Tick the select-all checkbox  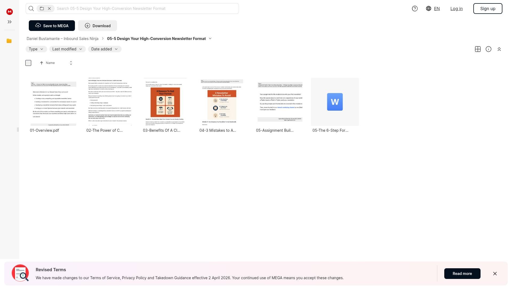28,63
